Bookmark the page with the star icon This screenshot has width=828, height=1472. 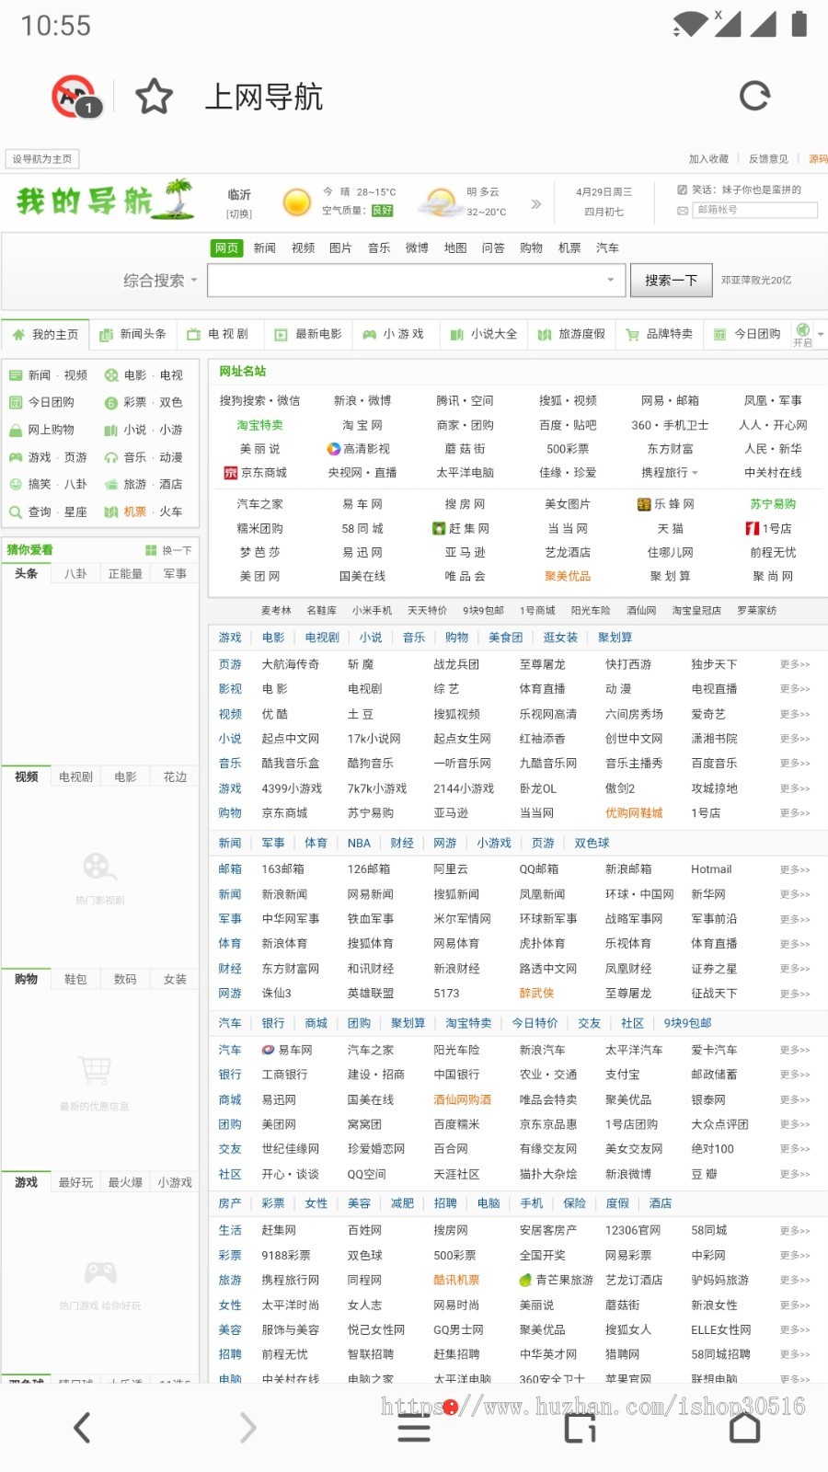154,97
